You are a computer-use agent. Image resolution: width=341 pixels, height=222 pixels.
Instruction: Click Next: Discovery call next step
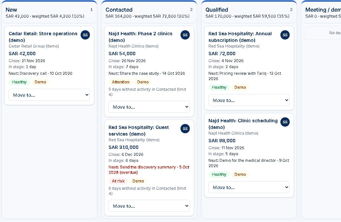tap(40, 73)
